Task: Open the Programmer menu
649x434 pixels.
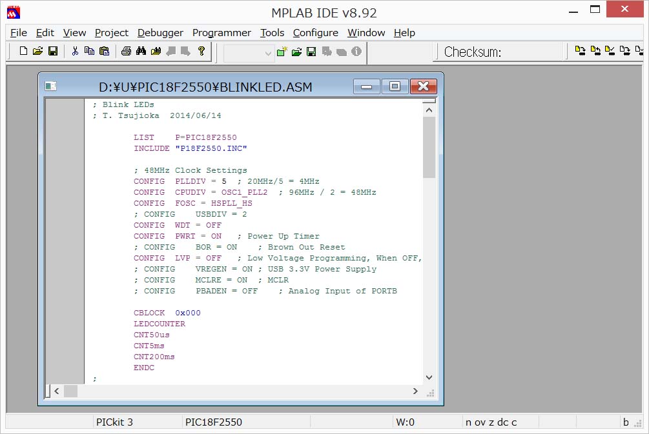Action: click(221, 33)
